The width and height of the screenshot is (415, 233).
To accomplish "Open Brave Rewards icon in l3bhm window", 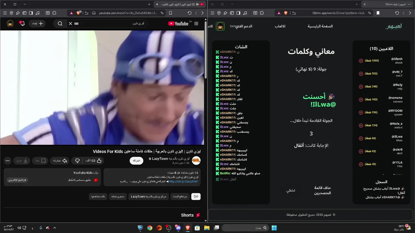I will 279,13.
